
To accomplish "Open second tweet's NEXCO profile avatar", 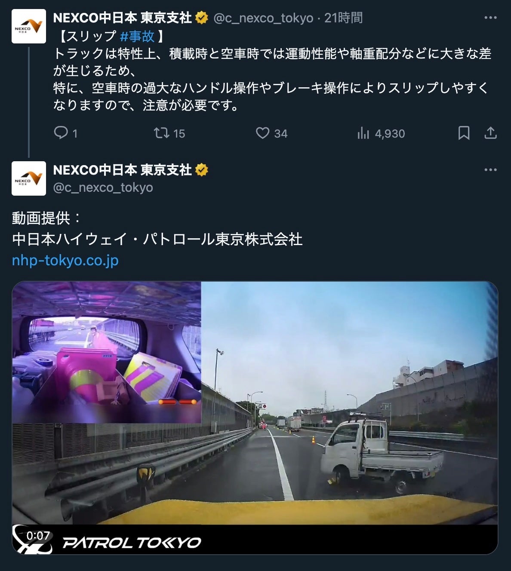I will pyautogui.click(x=28, y=178).
